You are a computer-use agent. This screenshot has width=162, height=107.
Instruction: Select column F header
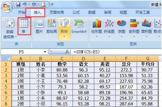[x=126, y=59]
